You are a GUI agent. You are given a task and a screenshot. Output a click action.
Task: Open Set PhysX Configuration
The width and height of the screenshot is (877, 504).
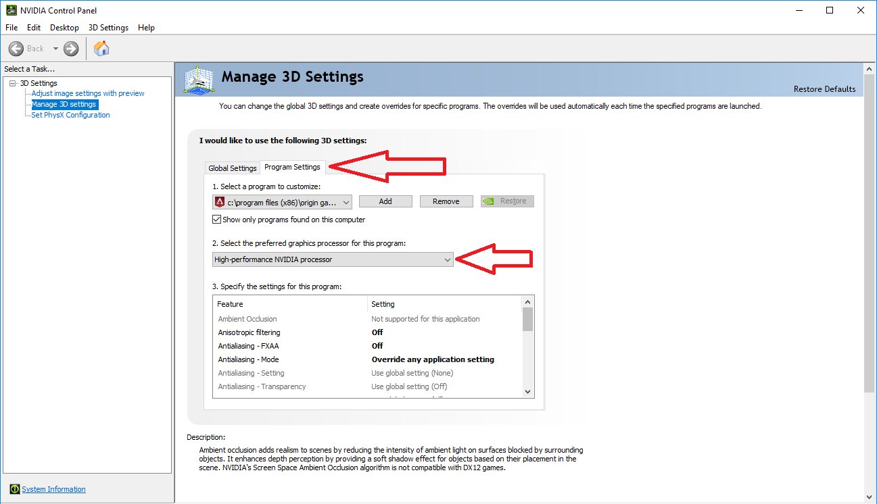[70, 115]
